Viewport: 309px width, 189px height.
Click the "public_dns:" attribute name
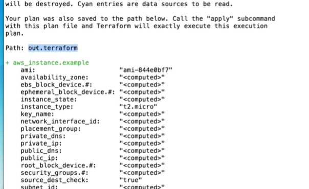(x=41, y=151)
